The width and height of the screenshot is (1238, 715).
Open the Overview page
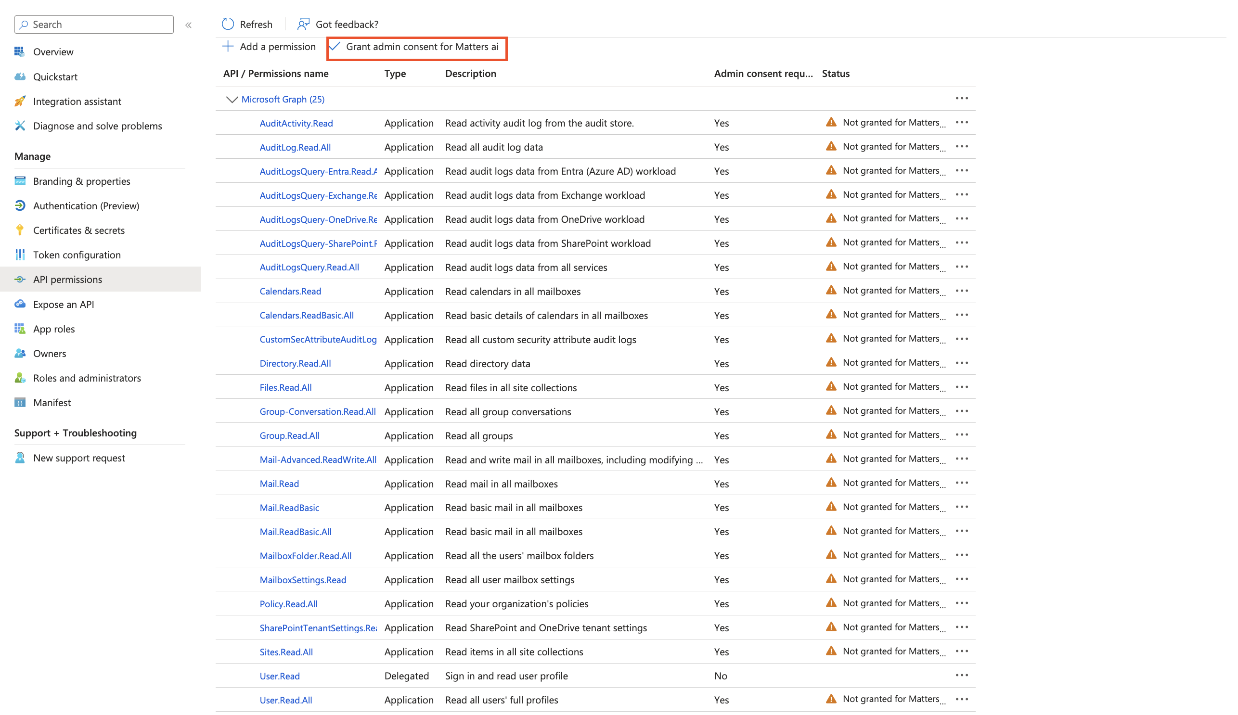pyautogui.click(x=53, y=51)
